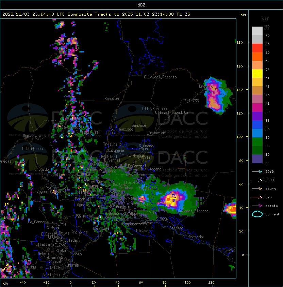Click the 'Anchoris' map label
This screenshot has height=287, width=283.
click(x=80, y=232)
